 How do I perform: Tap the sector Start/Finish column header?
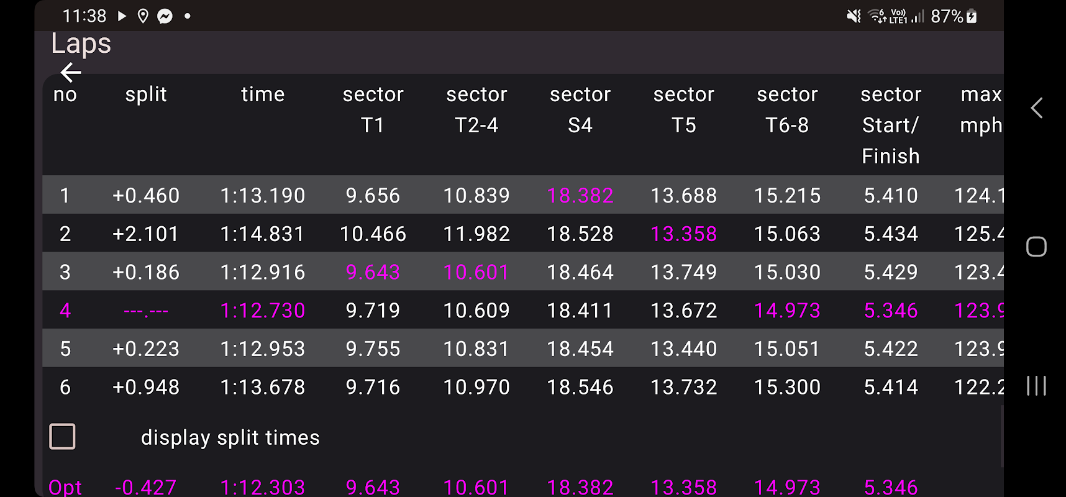(890, 125)
